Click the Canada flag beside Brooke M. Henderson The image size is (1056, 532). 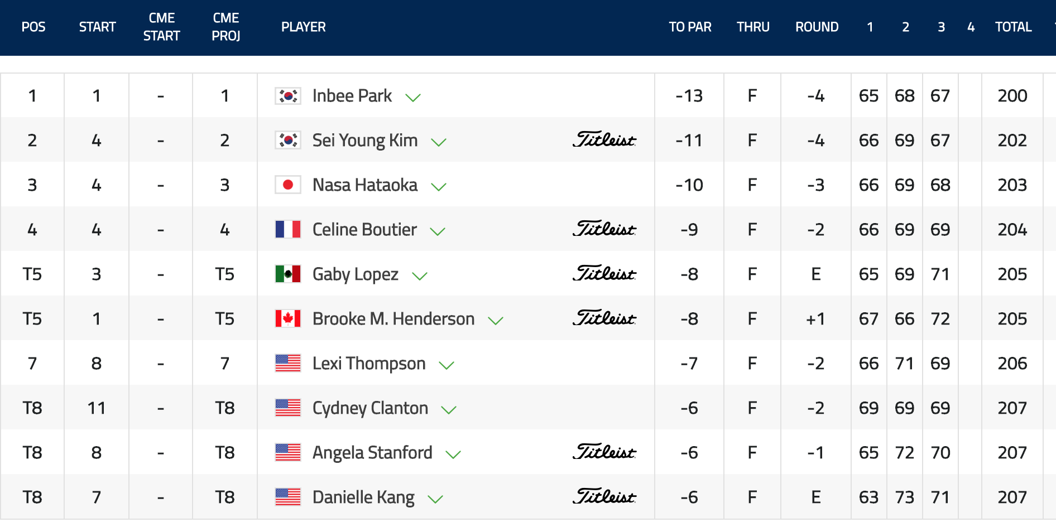(288, 318)
